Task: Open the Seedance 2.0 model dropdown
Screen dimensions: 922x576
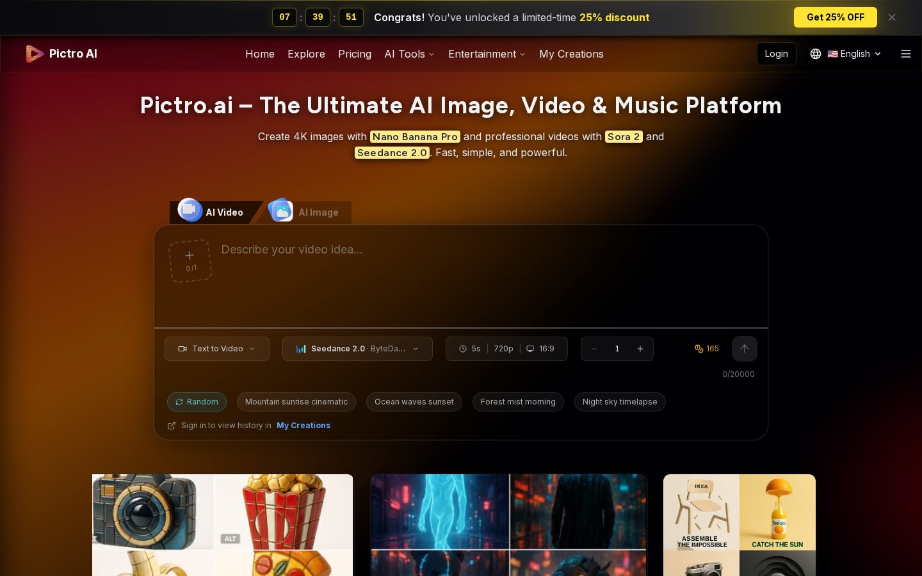Action: 357,349
